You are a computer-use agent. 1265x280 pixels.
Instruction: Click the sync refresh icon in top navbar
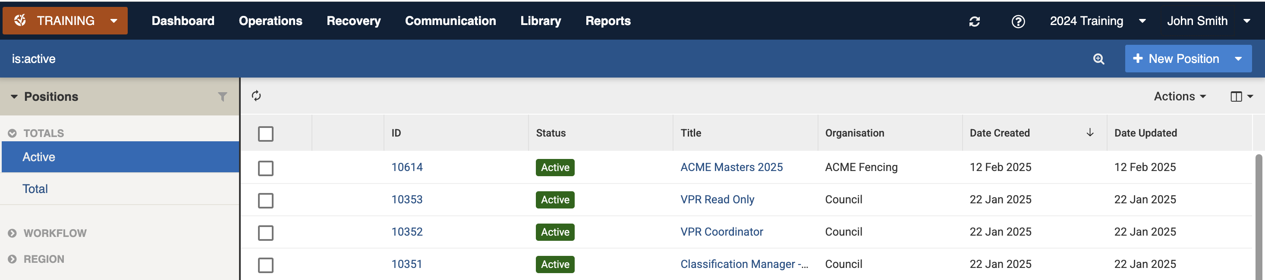(974, 21)
